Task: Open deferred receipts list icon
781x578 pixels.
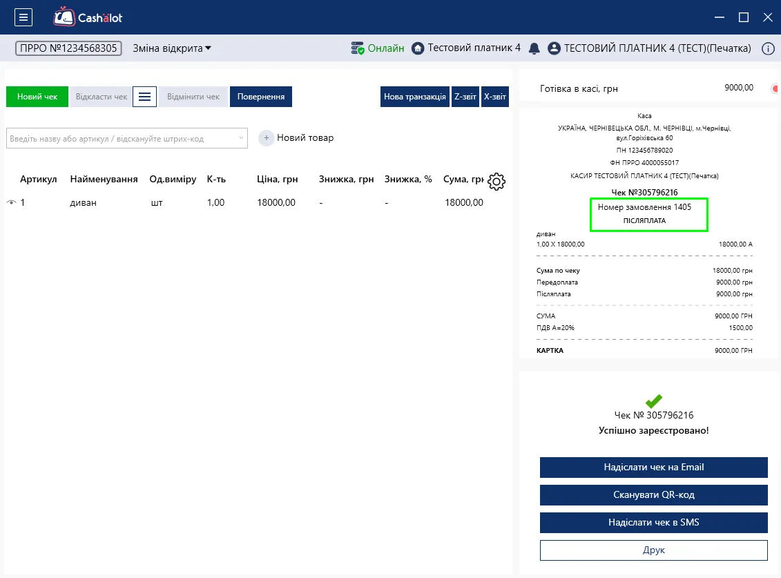Action: tap(144, 97)
